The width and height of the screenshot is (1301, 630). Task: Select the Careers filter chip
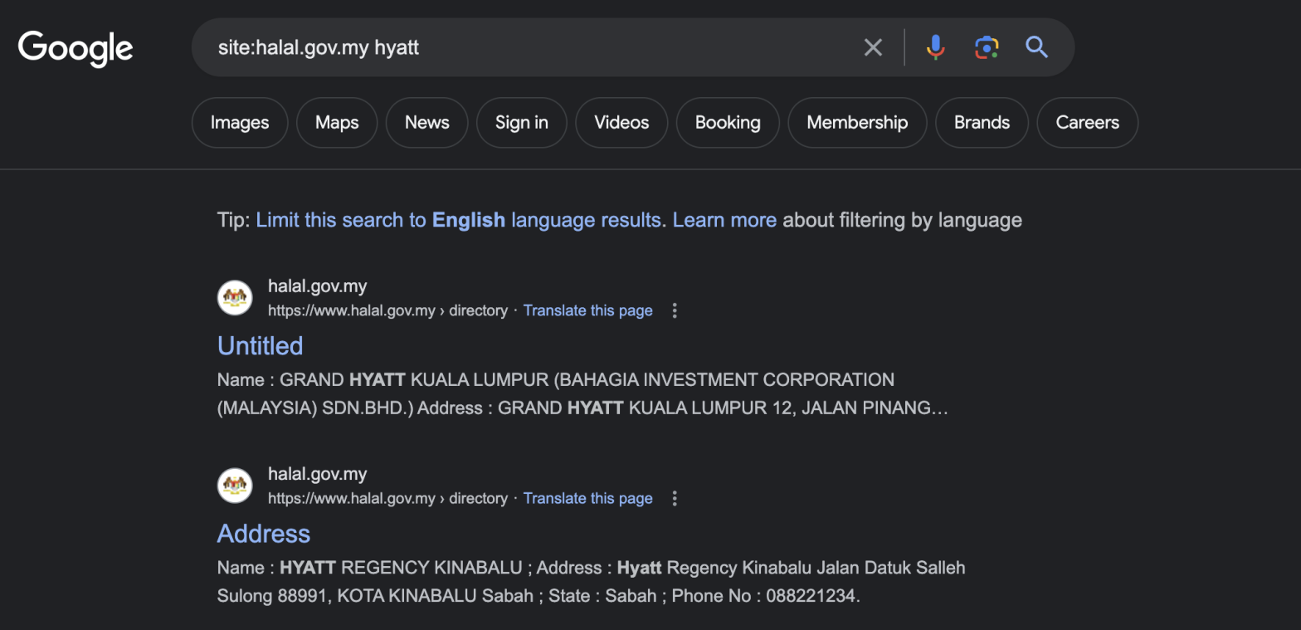point(1087,123)
